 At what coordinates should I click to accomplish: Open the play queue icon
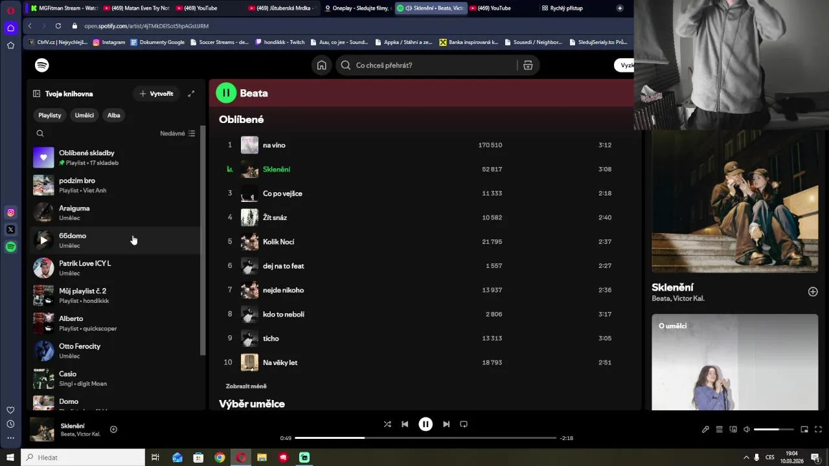pyautogui.click(x=719, y=429)
